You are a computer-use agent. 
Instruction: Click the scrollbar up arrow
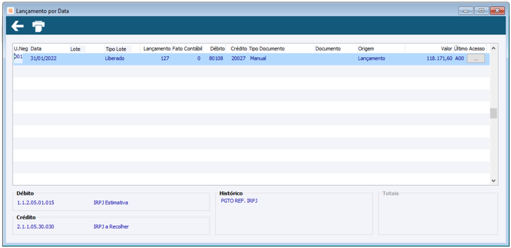pos(494,48)
